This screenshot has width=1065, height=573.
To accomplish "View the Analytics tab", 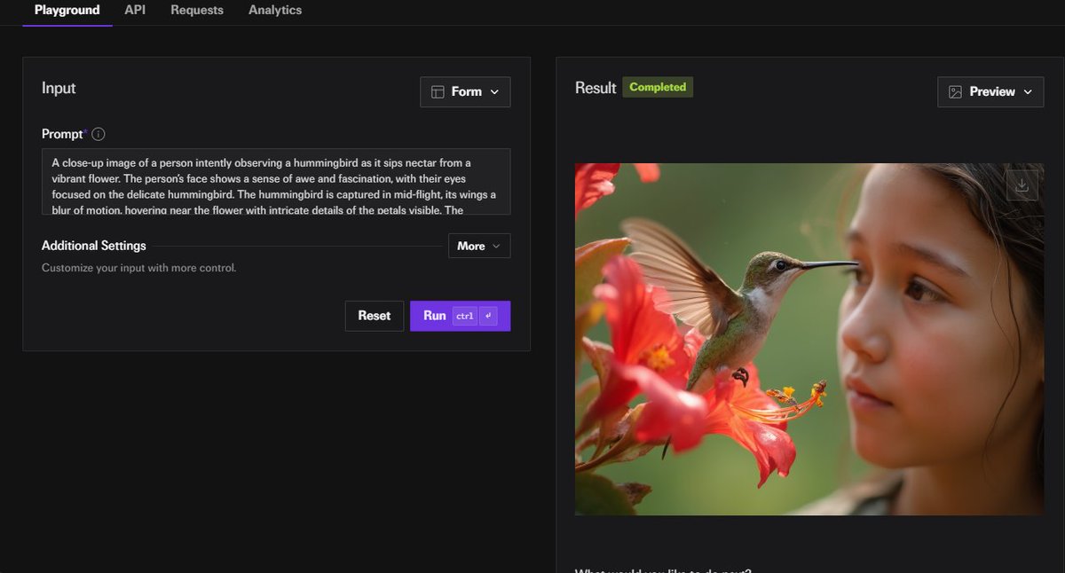I will click(275, 11).
